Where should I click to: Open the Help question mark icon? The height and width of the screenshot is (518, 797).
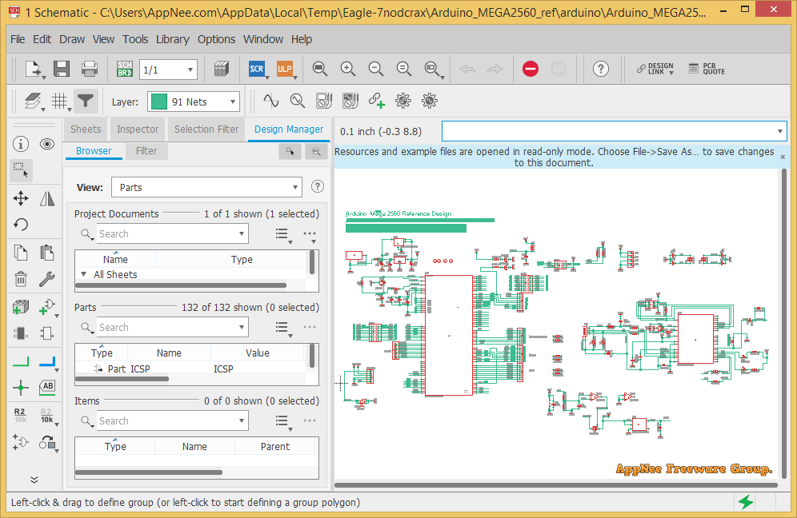click(601, 69)
